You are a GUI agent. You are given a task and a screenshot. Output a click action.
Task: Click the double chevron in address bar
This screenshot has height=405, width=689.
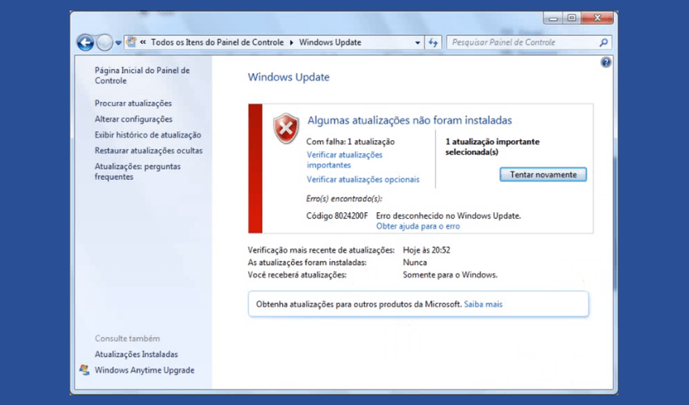[143, 42]
